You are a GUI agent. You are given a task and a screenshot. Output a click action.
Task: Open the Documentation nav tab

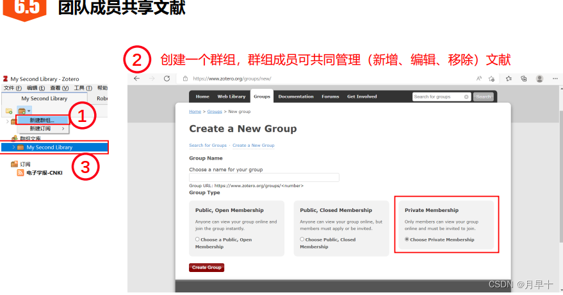296,96
